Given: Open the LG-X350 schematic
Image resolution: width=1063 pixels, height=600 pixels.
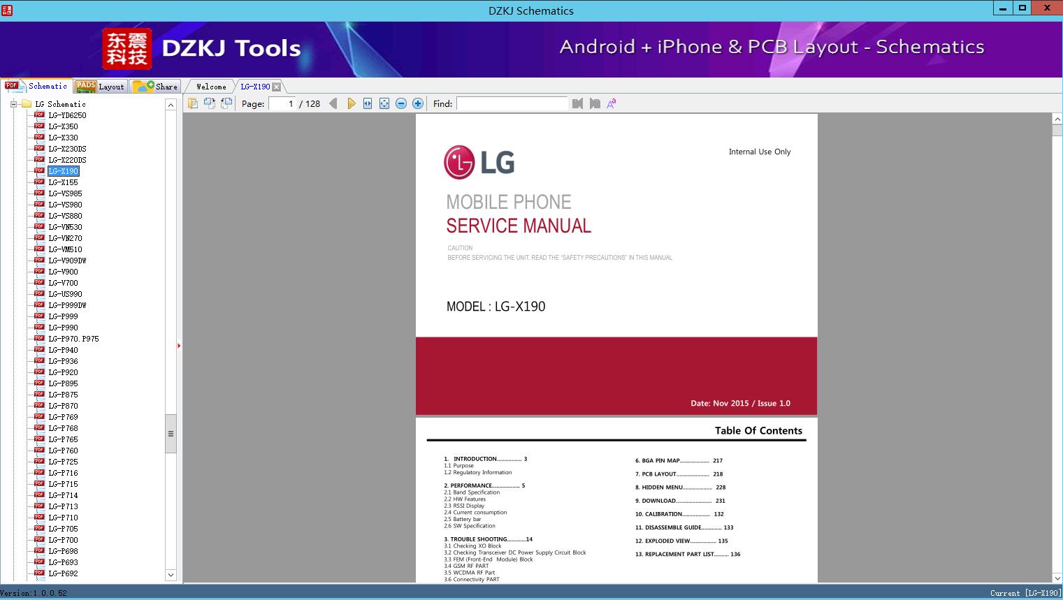Looking at the screenshot, I should point(63,126).
